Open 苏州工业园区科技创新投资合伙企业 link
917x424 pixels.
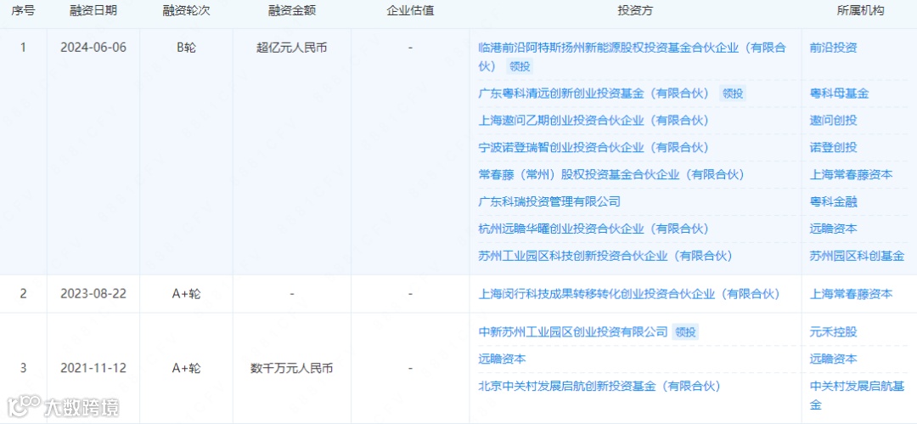click(605, 256)
